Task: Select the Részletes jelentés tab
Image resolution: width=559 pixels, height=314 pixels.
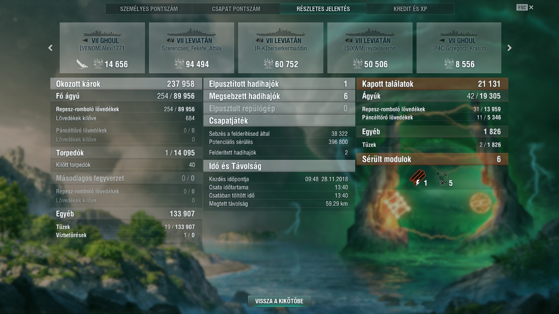Action: [x=323, y=9]
